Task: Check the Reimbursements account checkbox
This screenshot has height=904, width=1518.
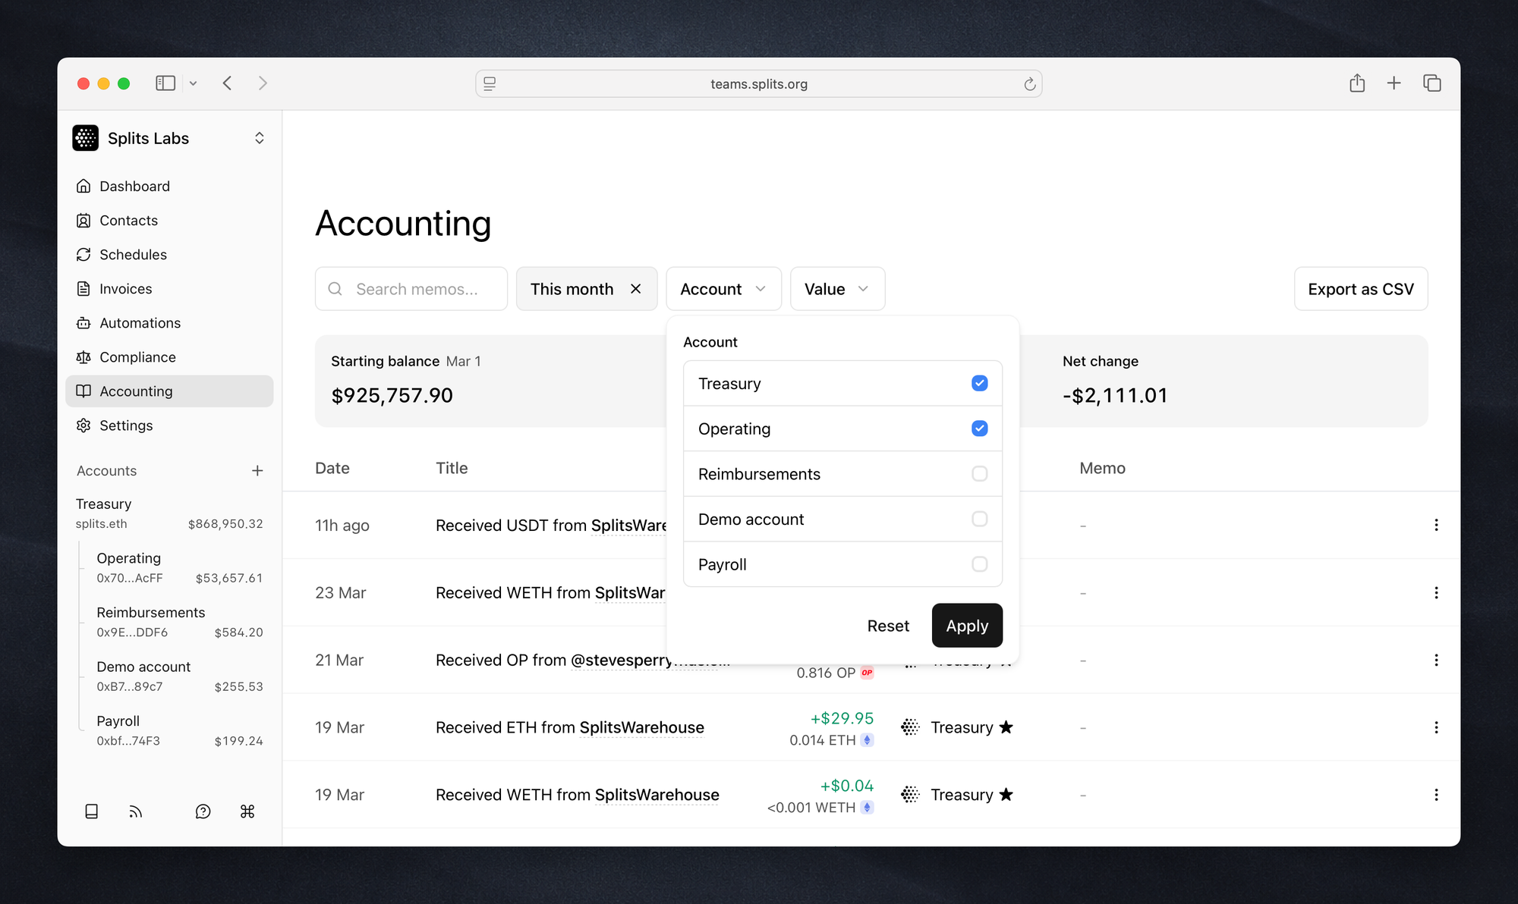Action: click(979, 474)
